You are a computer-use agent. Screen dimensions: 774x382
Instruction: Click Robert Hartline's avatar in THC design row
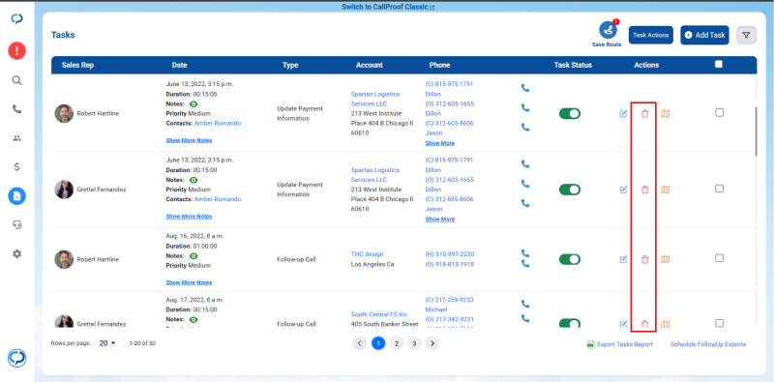point(64,259)
